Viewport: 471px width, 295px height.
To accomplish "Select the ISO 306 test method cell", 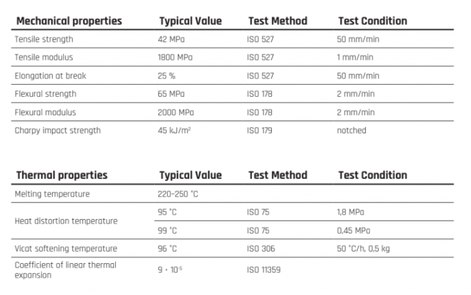I will pos(260,248).
